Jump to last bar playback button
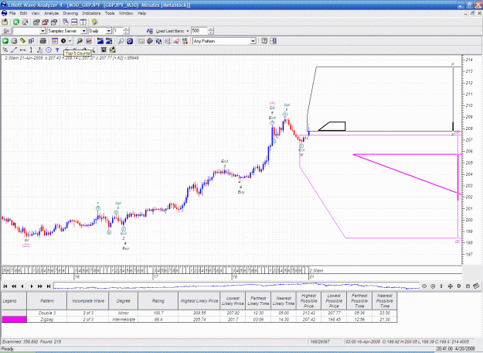Screen dimensions: 483x353 click(x=49, y=286)
